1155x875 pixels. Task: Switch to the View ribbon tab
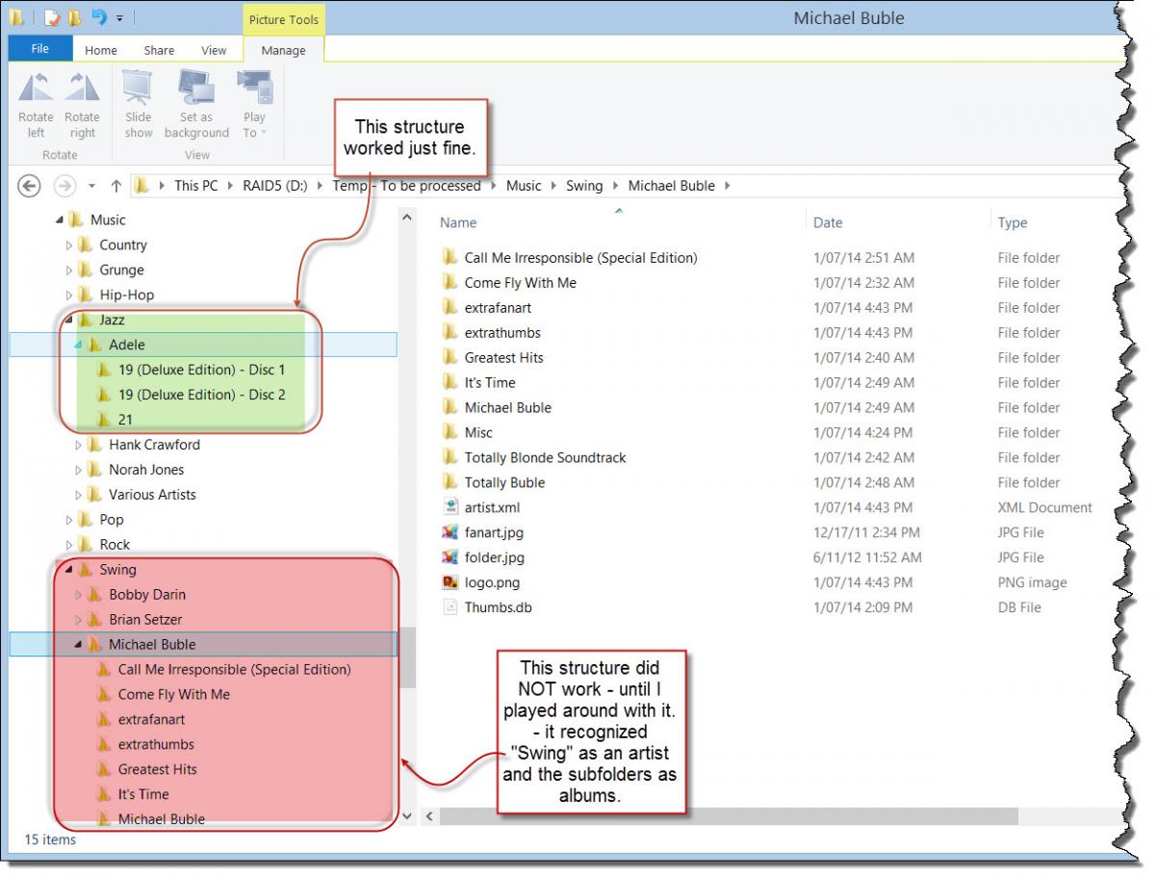tap(214, 50)
